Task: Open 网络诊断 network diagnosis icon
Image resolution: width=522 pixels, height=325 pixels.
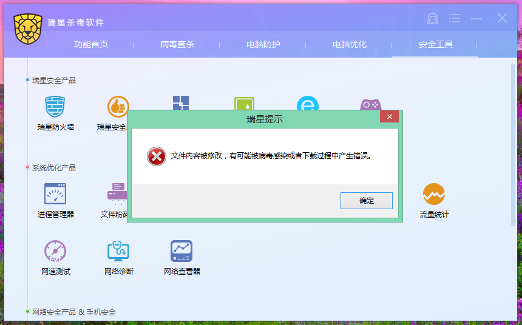Action: 118,251
